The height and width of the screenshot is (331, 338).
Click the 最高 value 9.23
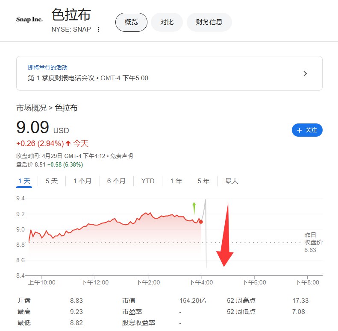[x=76, y=312]
